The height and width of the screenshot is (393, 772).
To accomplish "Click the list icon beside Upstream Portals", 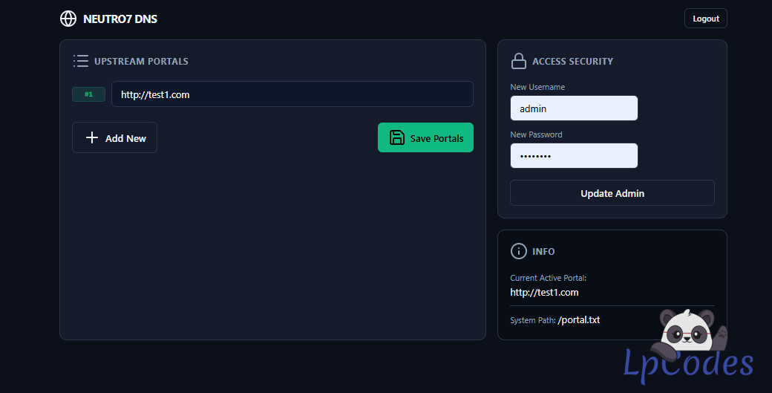I will pyautogui.click(x=81, y=61).
